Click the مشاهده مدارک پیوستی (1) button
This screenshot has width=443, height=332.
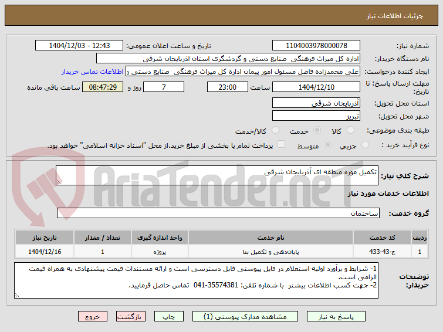point(245,317)
